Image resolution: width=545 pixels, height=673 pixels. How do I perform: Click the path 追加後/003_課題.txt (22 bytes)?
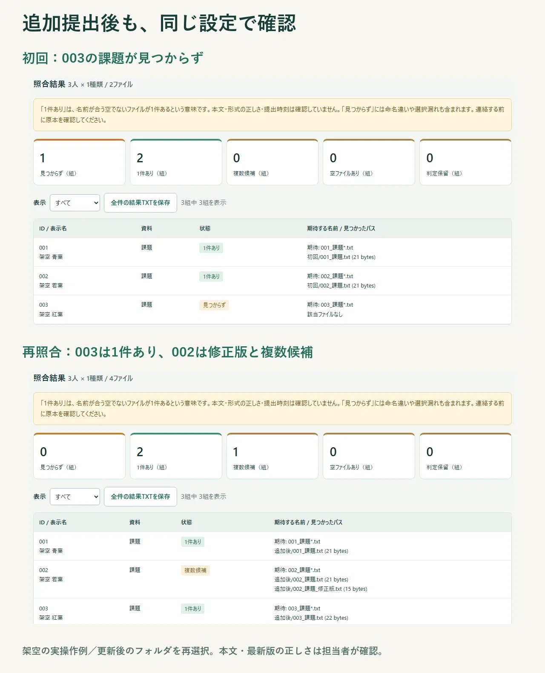311,618
